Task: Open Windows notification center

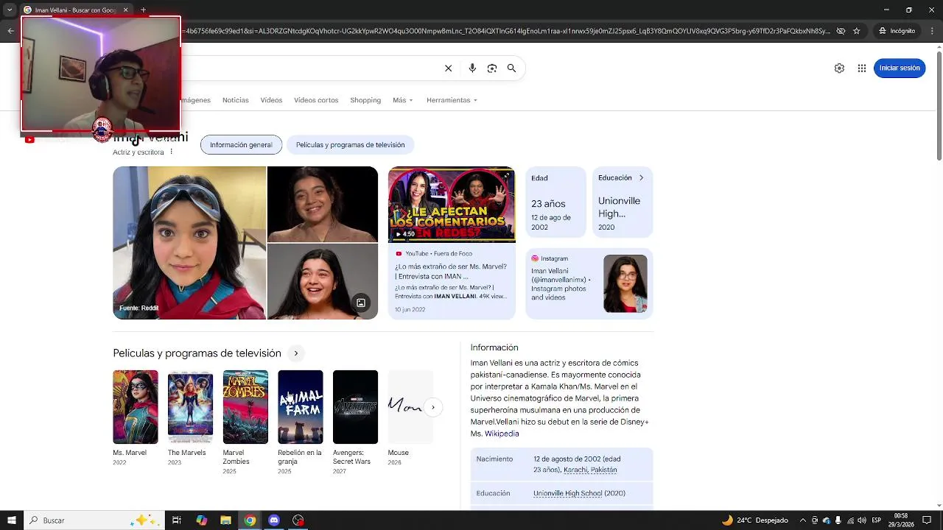Action: [x=927, y=520]
